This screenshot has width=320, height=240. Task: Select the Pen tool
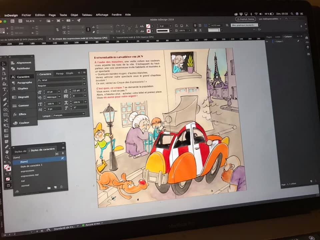5,99
